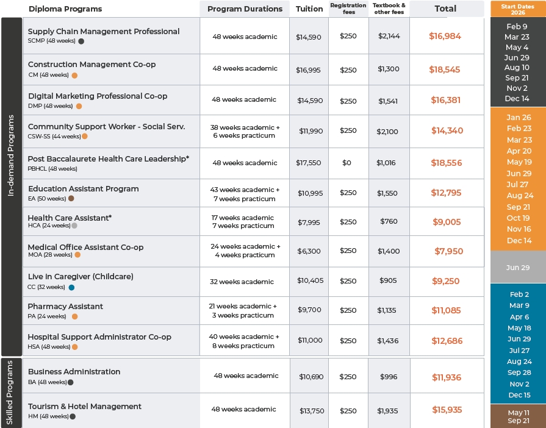Click the brown dot next to EA (50 weeks)
The image size is (546, 428).
[71, 198]
